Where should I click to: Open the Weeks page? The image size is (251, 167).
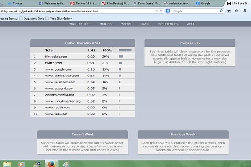[x=126, y=24]
